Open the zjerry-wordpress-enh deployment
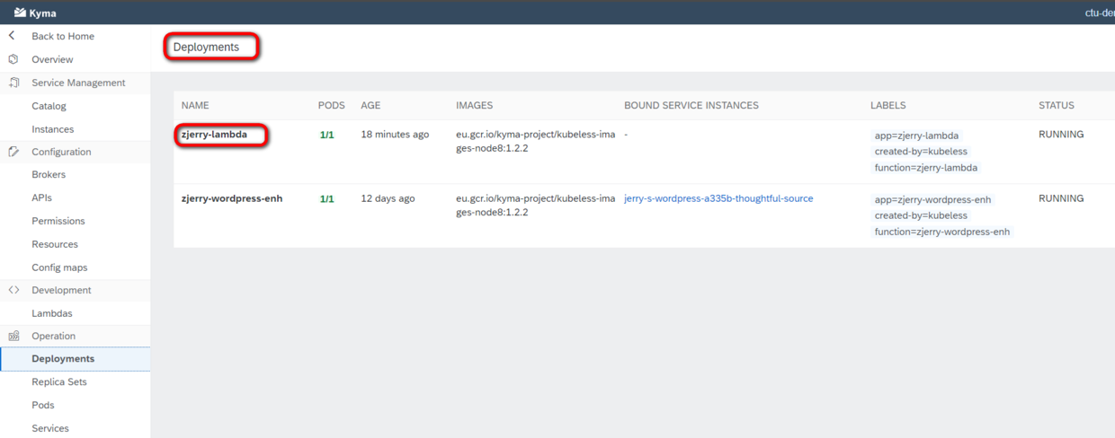The width and height of the screenshot is (1115, 438). click(x=232, y=198)
